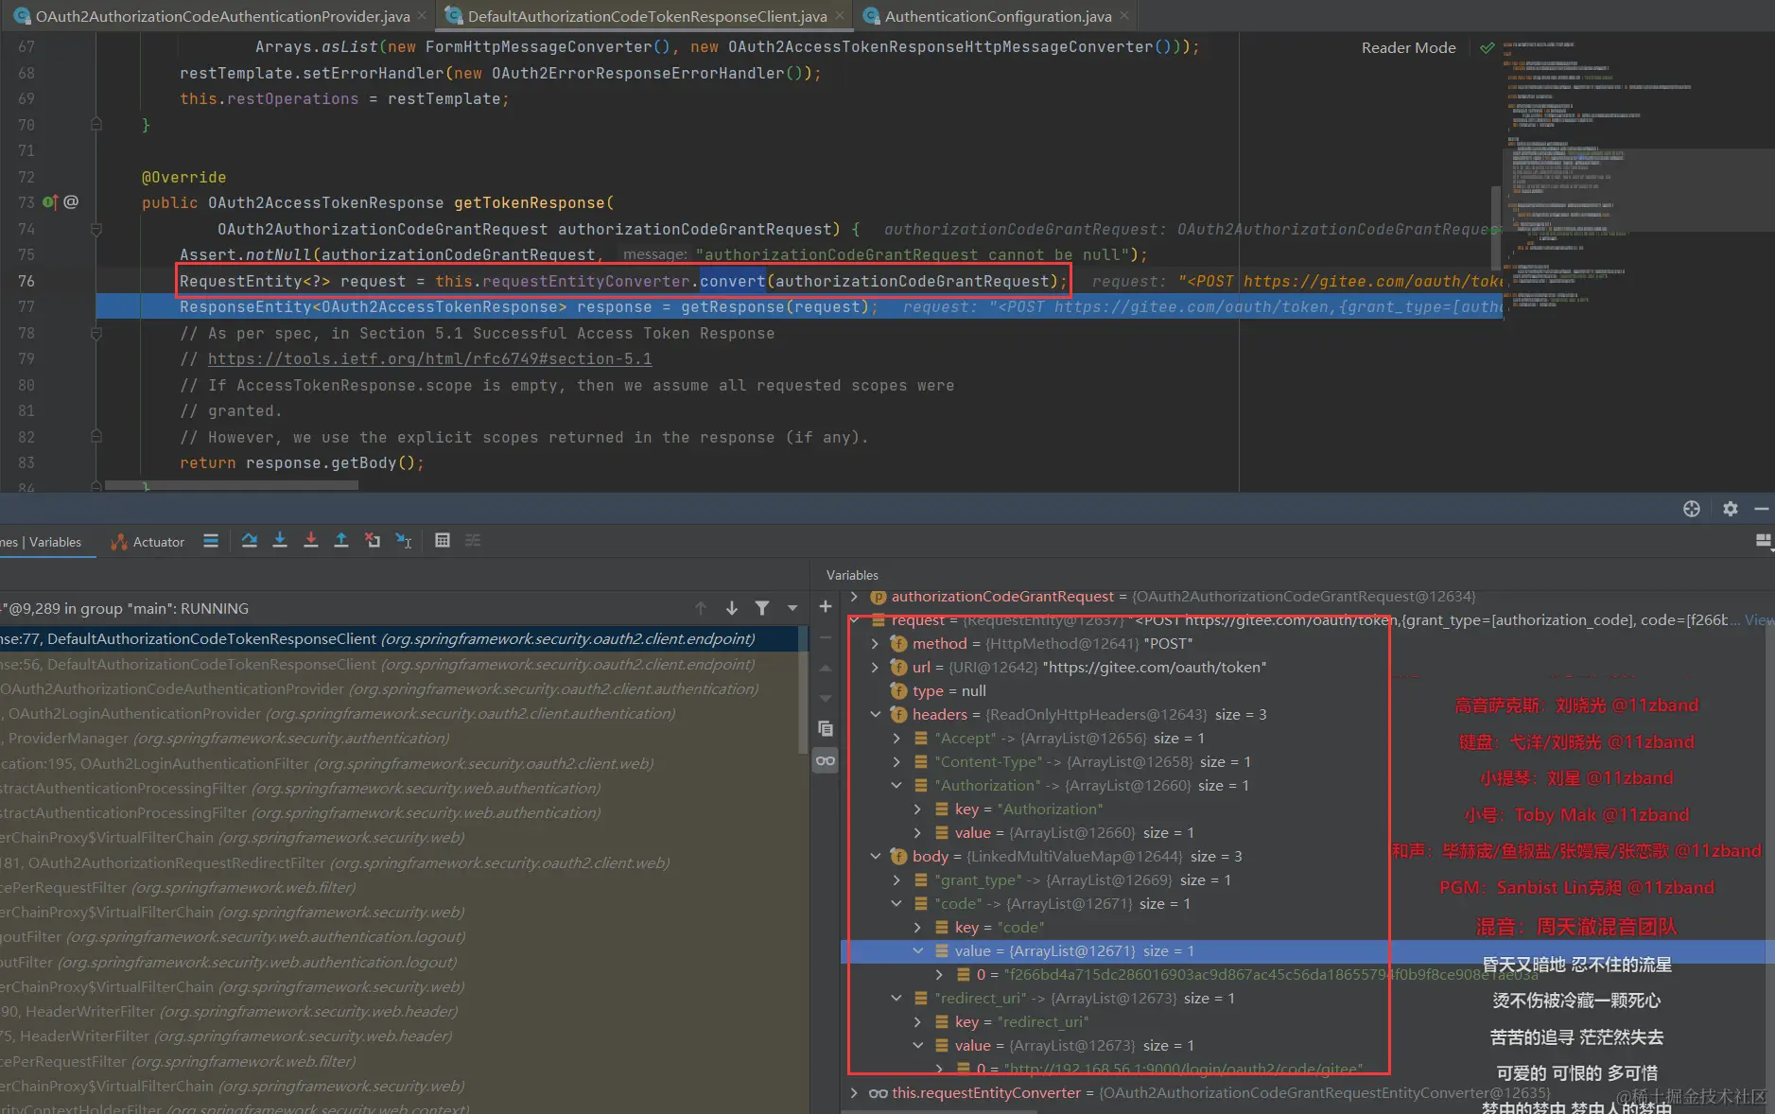
Task: Expand the method field node
Action: pos(876,643)
